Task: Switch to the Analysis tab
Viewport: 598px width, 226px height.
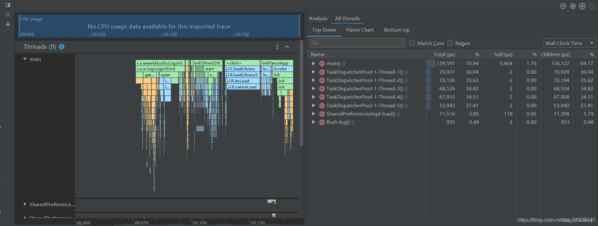Action: click(x=318, y=19)
